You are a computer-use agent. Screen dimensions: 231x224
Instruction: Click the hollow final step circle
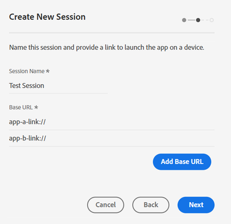tap(211, 20)
